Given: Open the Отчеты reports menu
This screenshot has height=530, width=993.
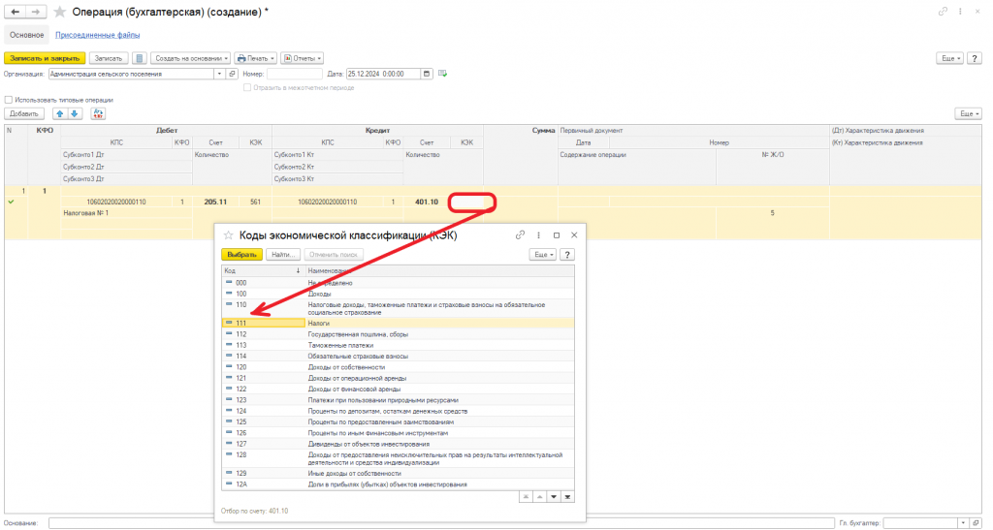Looking at the screenshot, I should pyautogui.click(x=303, y=58).
